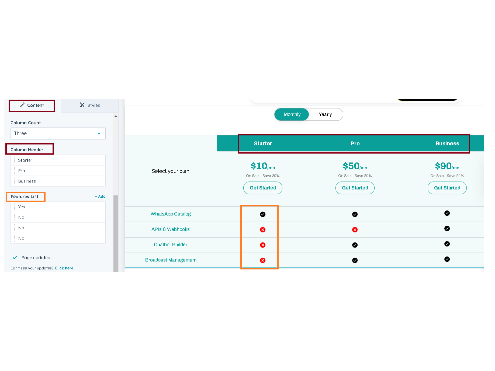Select the Monthly billing option
The image size is (495, 371).
point(292,114)
